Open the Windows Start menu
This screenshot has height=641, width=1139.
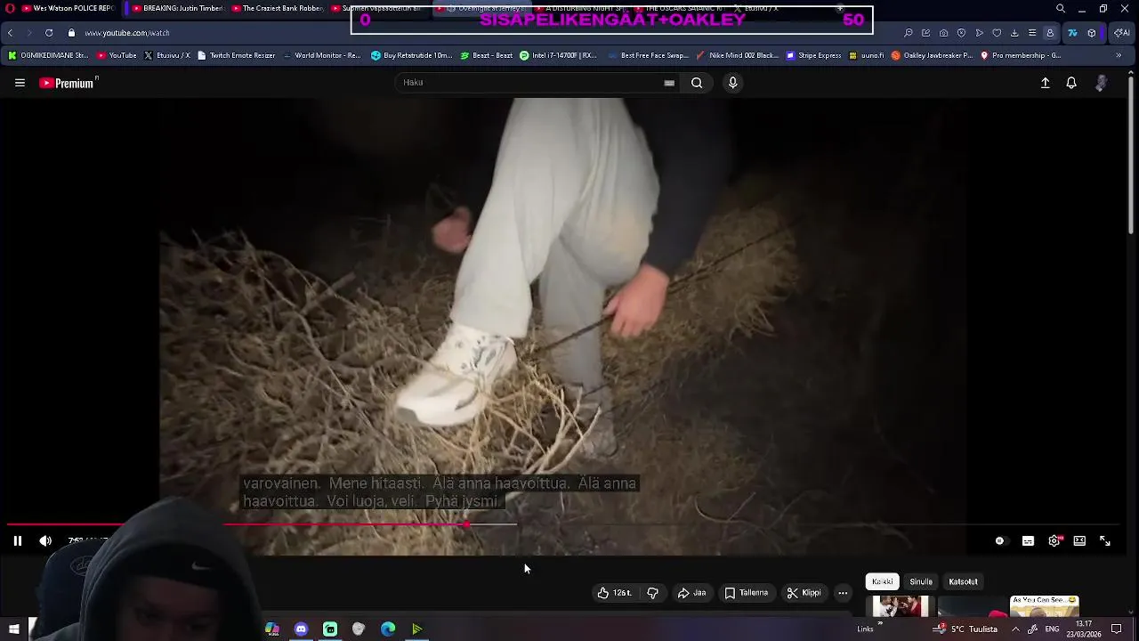(x=13, y=629)
